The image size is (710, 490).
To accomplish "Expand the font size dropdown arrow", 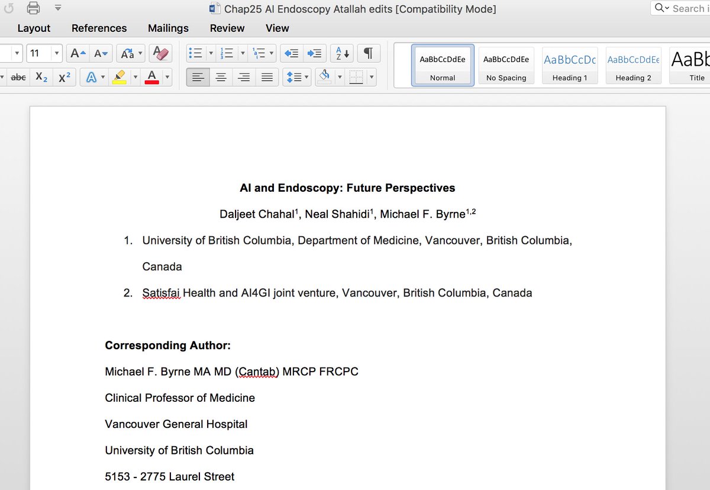I will pyautogui.click(x=57, y=53).
